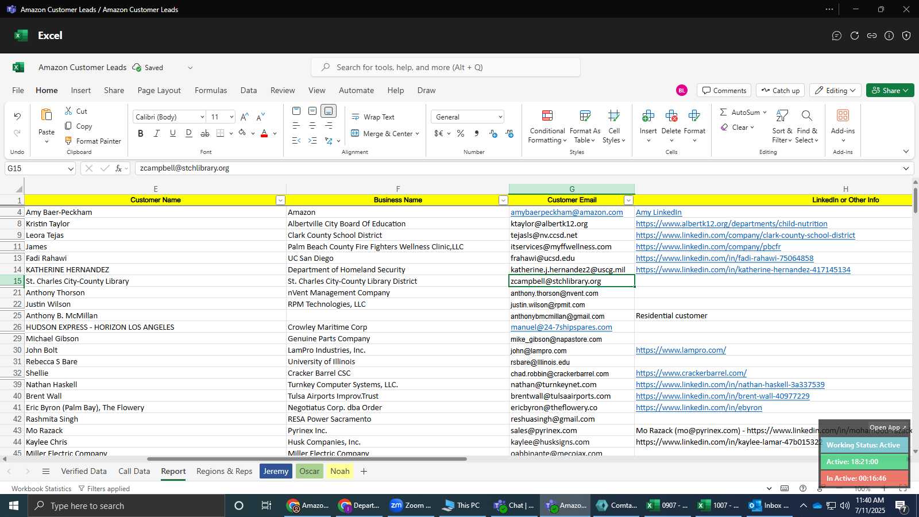The width and height of the screenshot is (919, 517).
Task: Open Calibri (Body) font name dropdown
Action: pos(202,117)
